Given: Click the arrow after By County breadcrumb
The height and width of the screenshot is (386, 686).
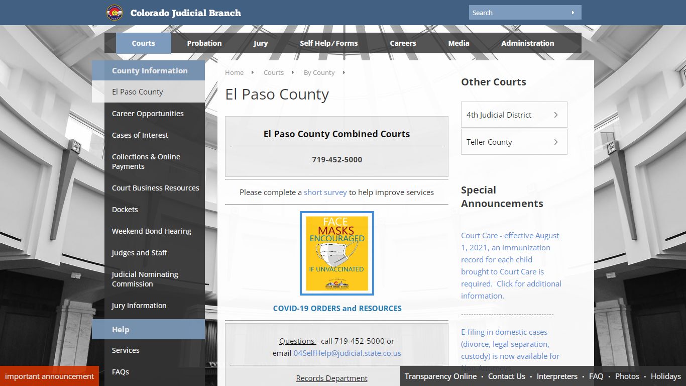Looking at the screenshot, I should (x=344, y=72).
